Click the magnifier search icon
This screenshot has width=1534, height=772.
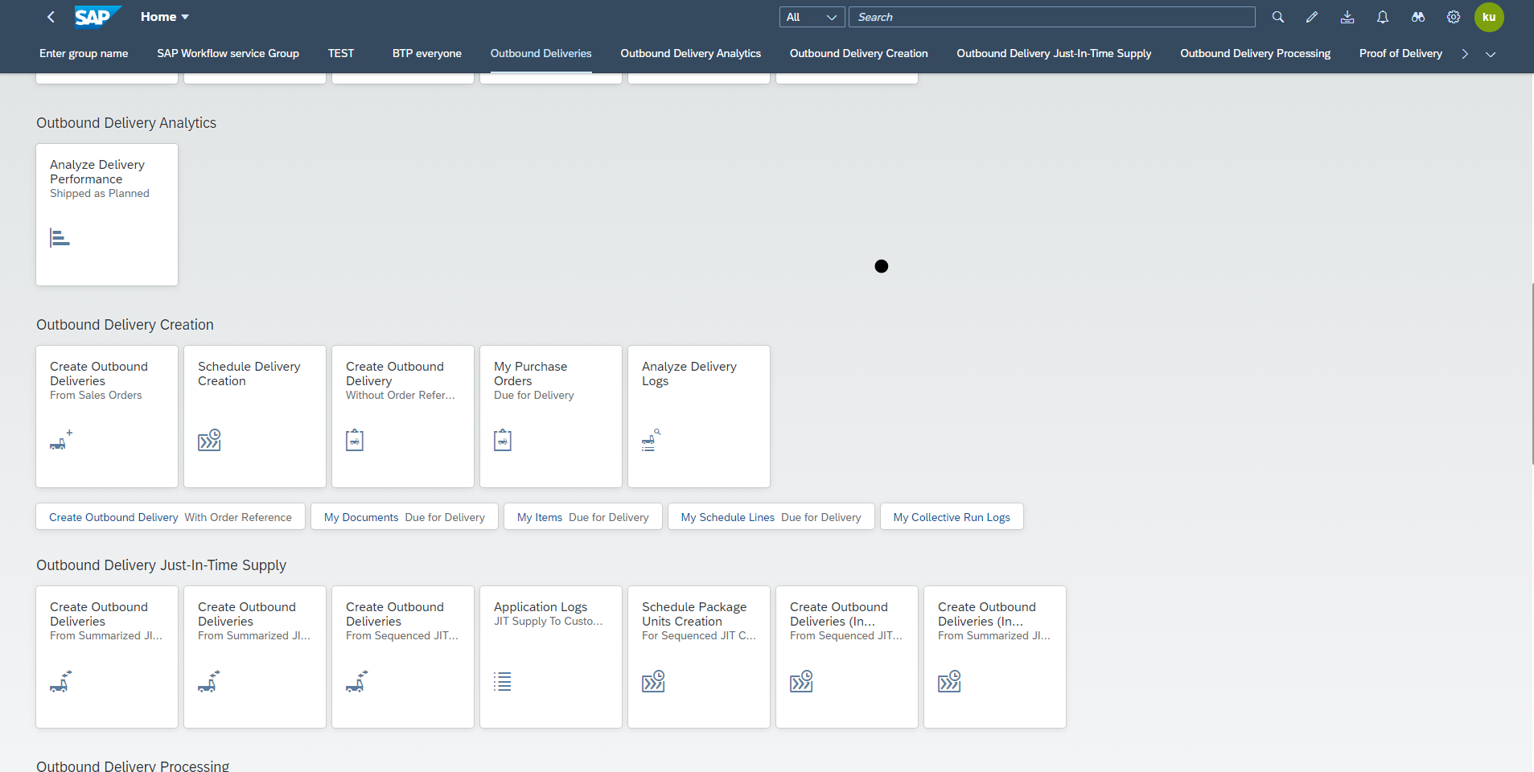[x=1277, y=17]
